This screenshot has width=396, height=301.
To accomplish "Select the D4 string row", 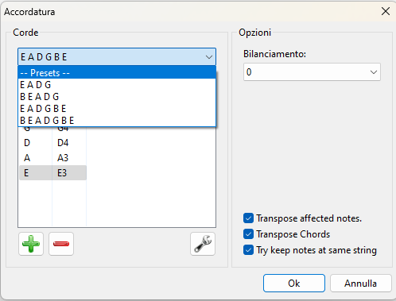I will (x=52, y=143).
